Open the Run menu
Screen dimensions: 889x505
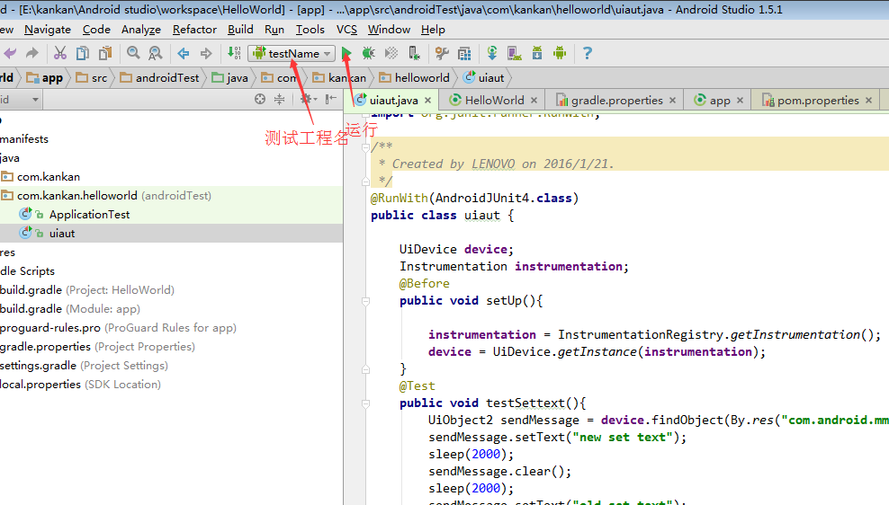pyautogui.click(x=274, y=30)
